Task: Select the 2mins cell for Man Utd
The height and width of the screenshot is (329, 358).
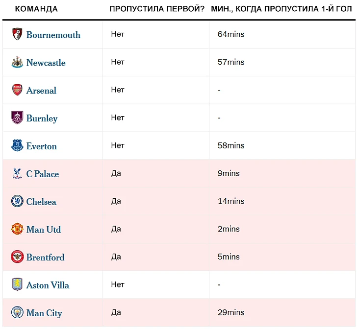Action: 229,229
